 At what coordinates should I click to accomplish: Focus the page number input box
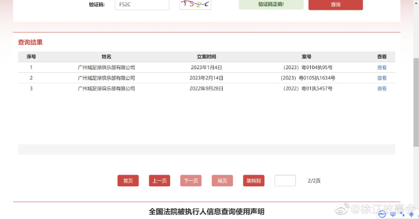285,181
